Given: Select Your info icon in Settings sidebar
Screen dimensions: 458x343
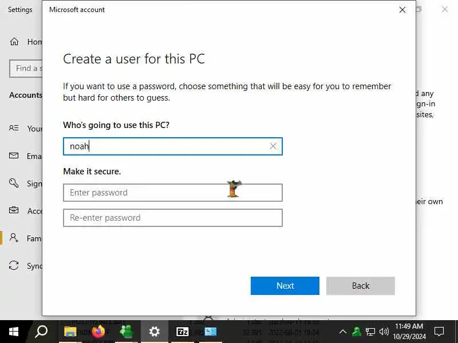Looking at the screenshot, I should click(x=14, y=128).
